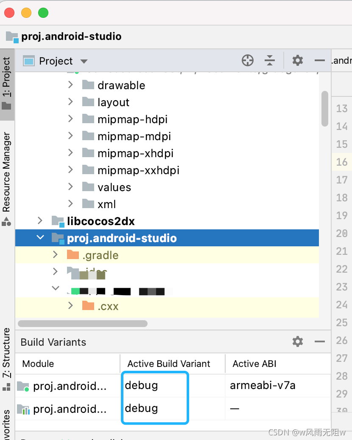The image size is (352, 440).
Task: Hide the Project tool window
Action: click(319, 60)
